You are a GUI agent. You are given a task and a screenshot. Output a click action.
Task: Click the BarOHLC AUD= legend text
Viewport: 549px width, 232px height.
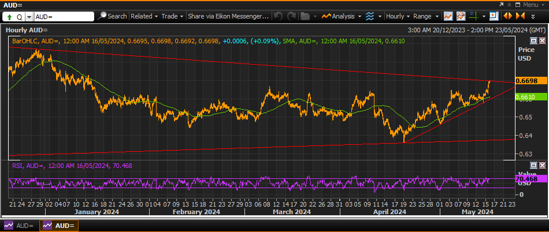(x=116, y=41)
